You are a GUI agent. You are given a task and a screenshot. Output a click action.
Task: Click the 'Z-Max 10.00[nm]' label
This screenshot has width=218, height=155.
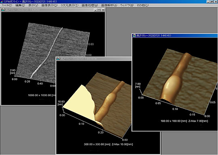click(122, 144)
